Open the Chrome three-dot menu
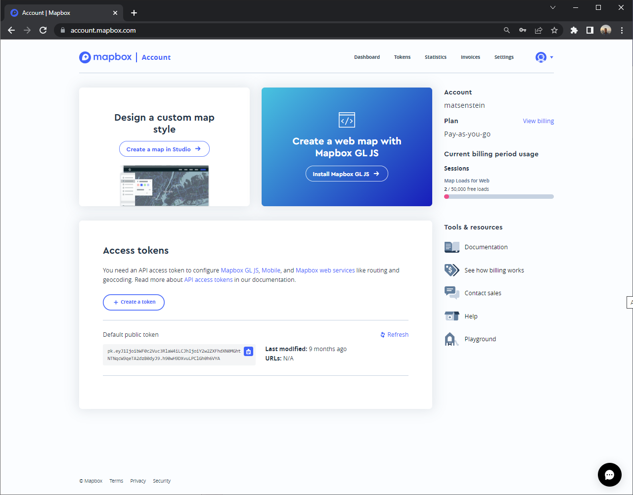633x495 pixels. tap(622, 30)
